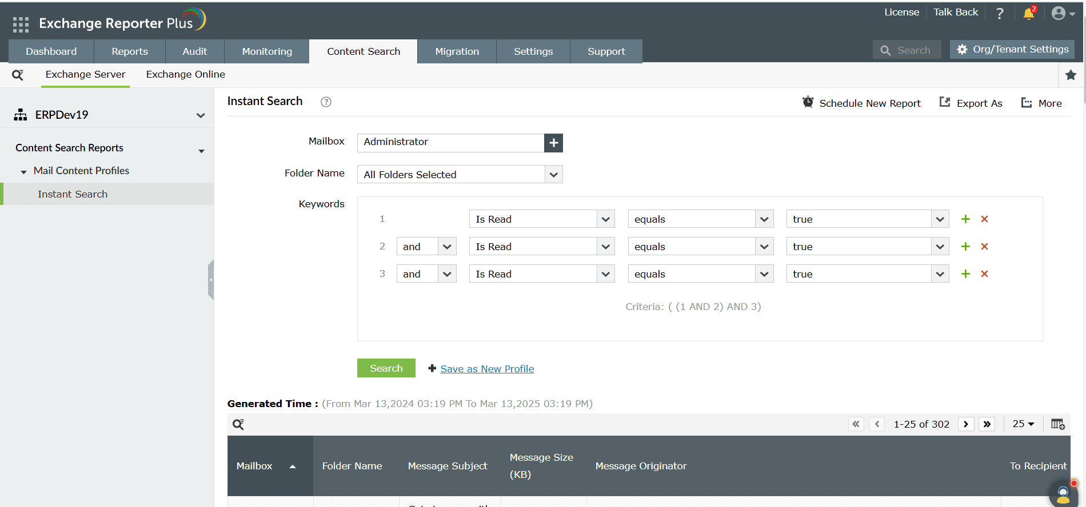Viewport: 1086px width, 507px height.
Task: Add a keyword row after row 2
Action: click(965, 246)
